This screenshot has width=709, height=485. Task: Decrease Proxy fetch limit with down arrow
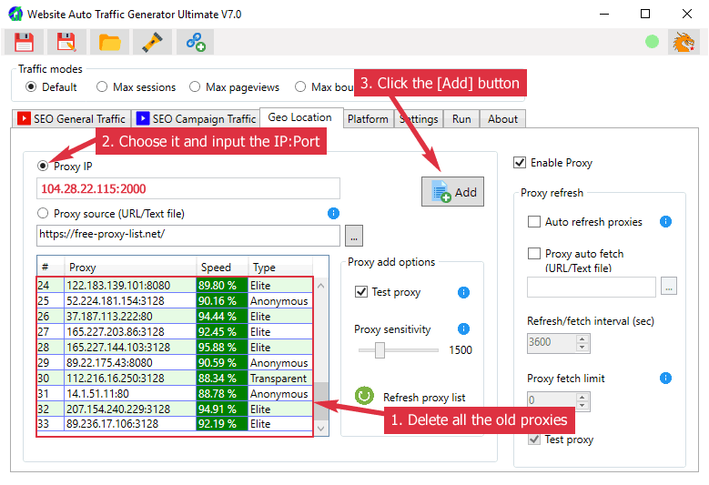pos(582,406)
